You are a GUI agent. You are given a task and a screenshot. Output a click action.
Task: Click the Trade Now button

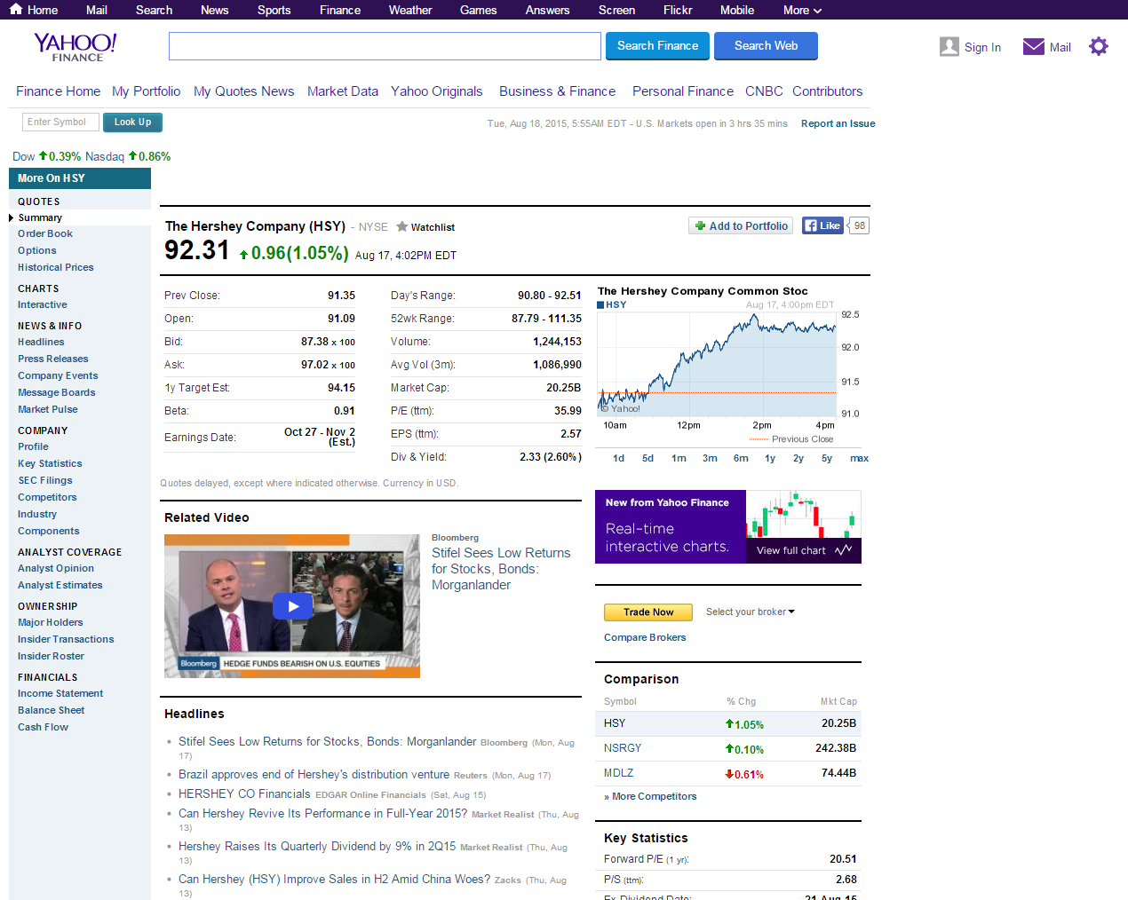(648, 612)
